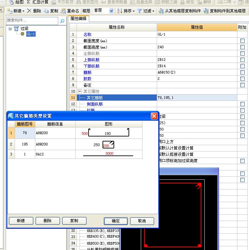Screen dimensions: 249x250
Task: Collapse the 其它属性 group in row 10
Action: click(x=80, y=91)
